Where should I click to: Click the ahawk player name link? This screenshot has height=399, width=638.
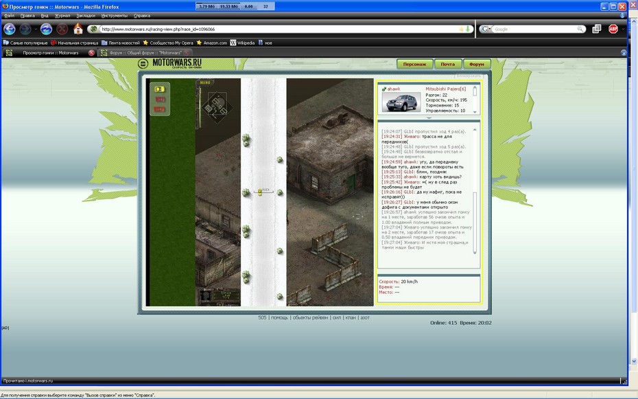pos(394,89)
